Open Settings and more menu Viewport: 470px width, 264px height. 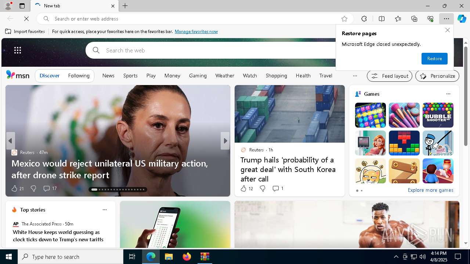446,19
